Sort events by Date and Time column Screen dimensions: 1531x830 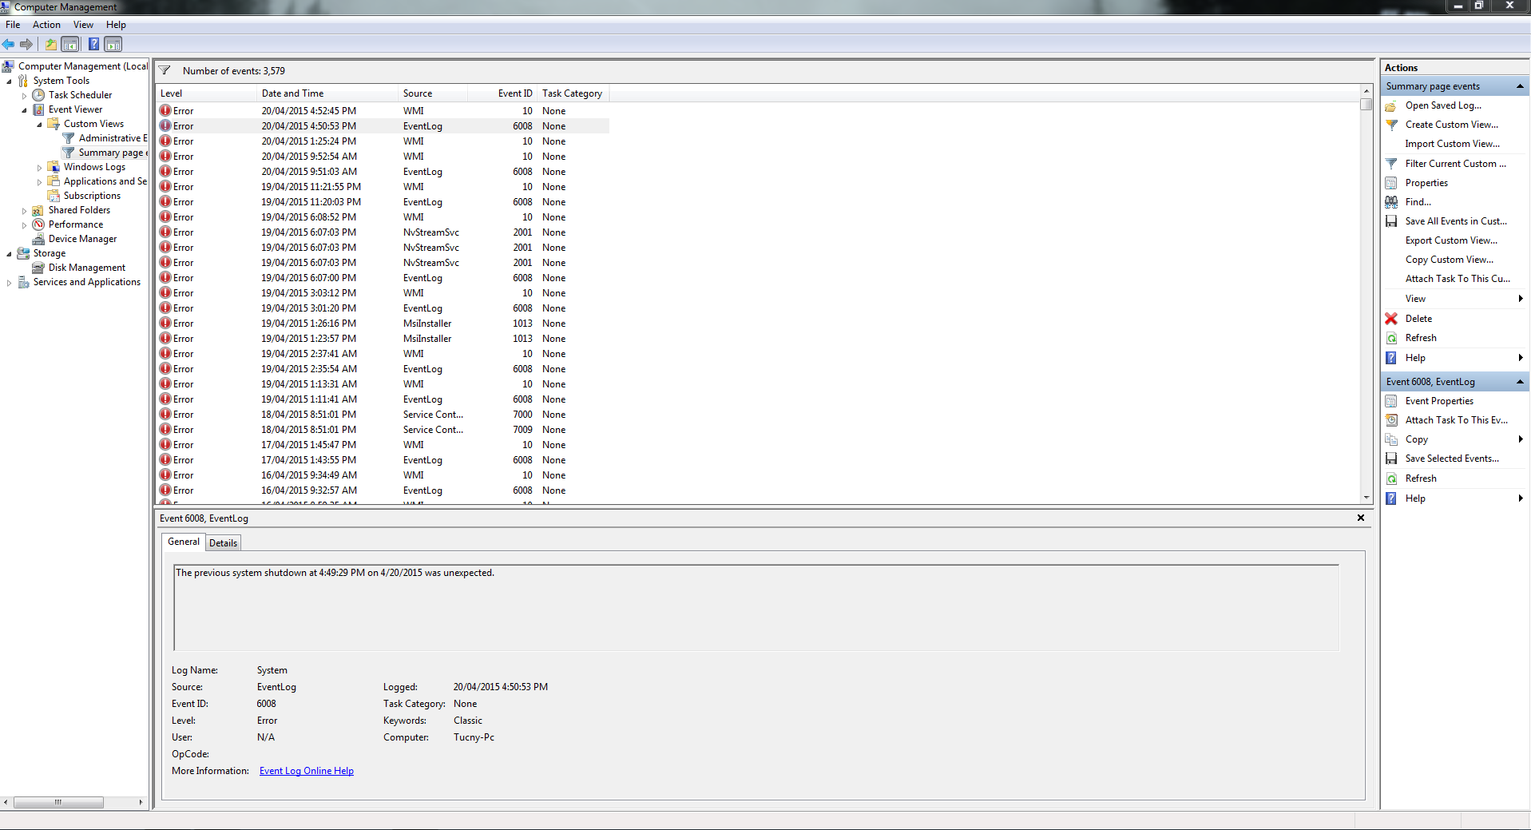coord(327,93)
